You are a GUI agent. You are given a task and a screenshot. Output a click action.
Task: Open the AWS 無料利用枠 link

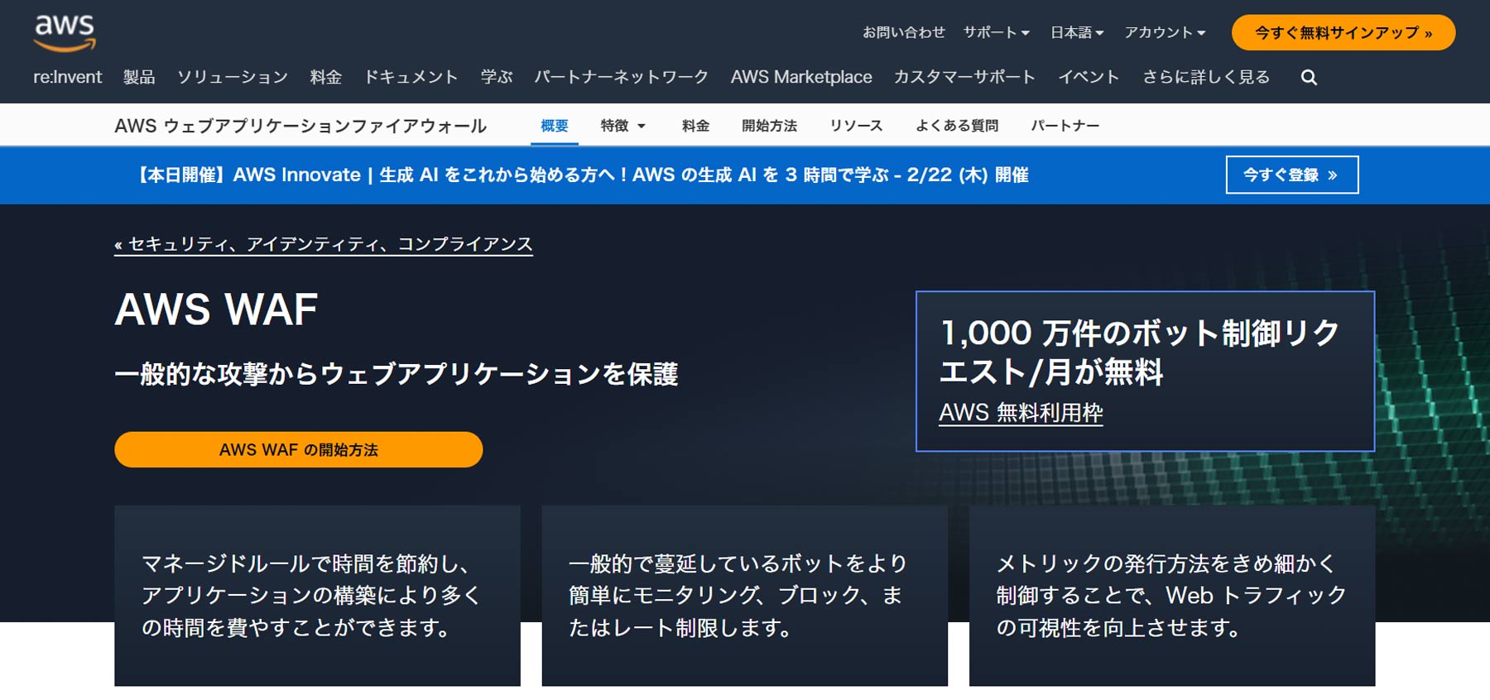[x=1021, y=412]
